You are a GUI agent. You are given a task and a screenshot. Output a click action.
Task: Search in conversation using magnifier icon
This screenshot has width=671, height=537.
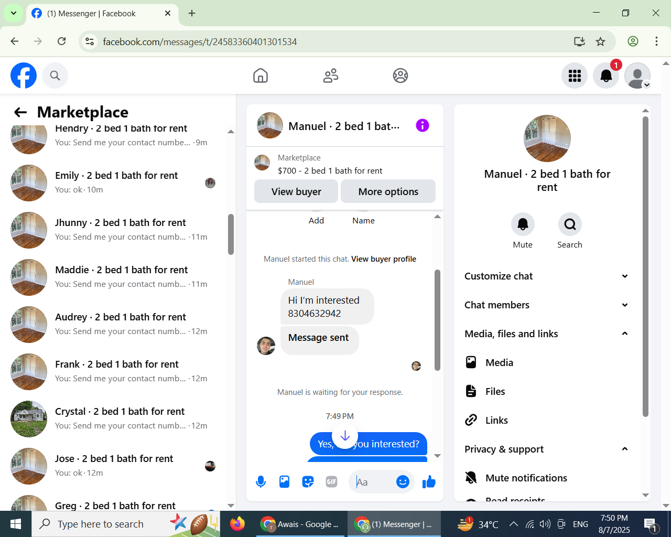[x=570, y=224]
